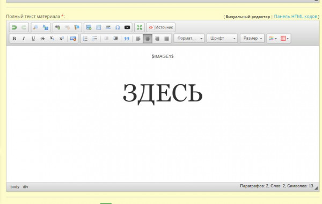This screenshot has width=322, height=204.
Task: Click the large ЗДЕСЬ text in editor
Action: [x=163, y=94]
